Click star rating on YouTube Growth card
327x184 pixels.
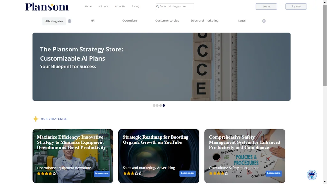click(x=133, y=173)
